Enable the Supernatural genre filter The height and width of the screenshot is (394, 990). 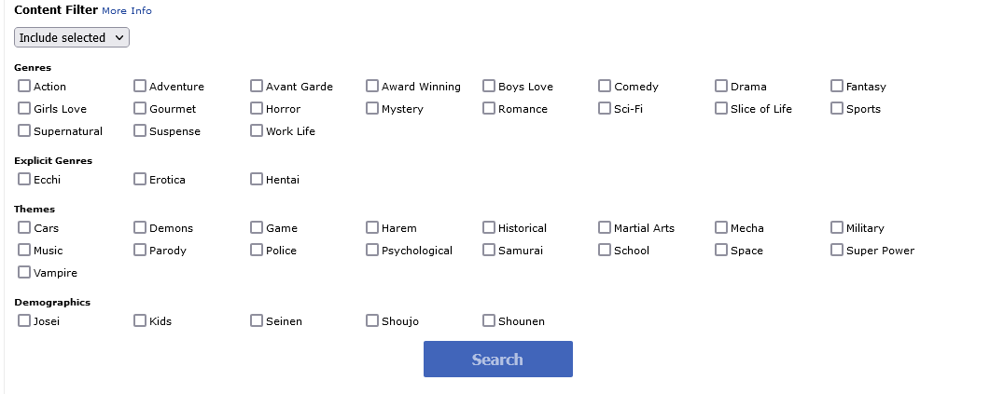(x=24, y=131)
